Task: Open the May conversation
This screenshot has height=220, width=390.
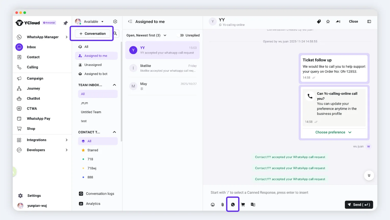Action: (x=162, y=86)
